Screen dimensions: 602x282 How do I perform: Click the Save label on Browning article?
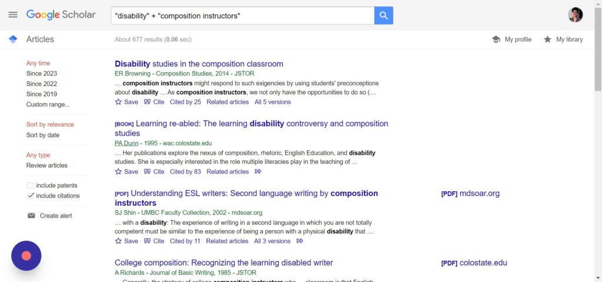[x=131, y=102]
